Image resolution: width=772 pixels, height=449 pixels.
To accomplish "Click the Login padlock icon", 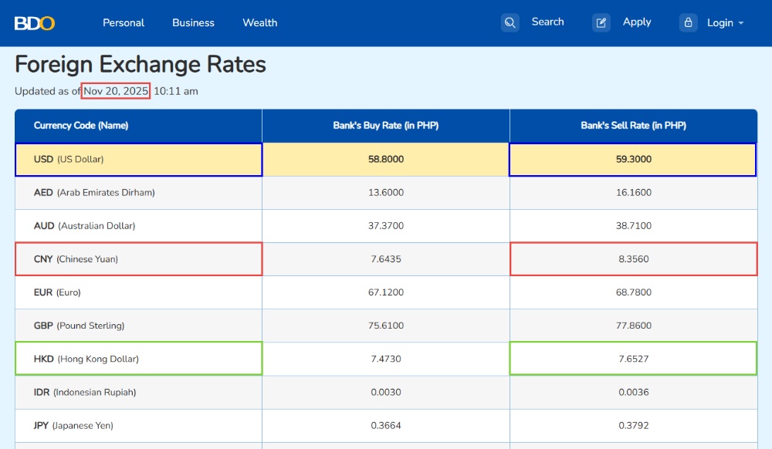I will 688,22.
